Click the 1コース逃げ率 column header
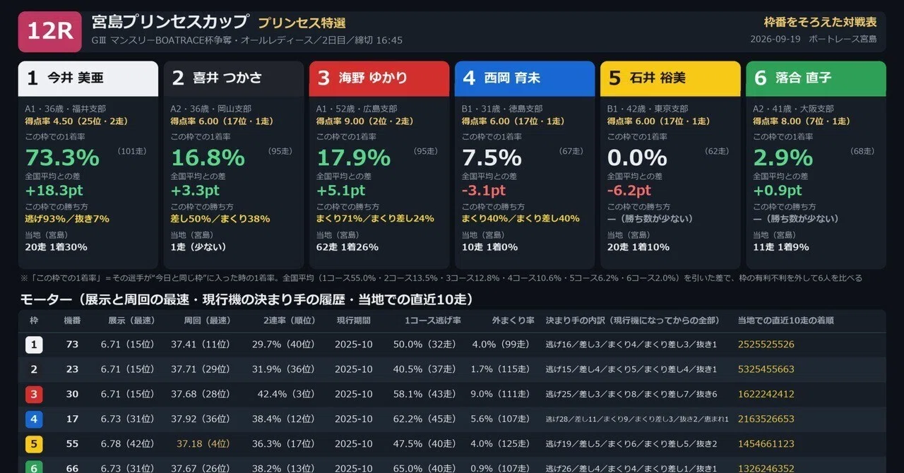The width and height of the screenshot is (904, 473). [x=432, y=321]
